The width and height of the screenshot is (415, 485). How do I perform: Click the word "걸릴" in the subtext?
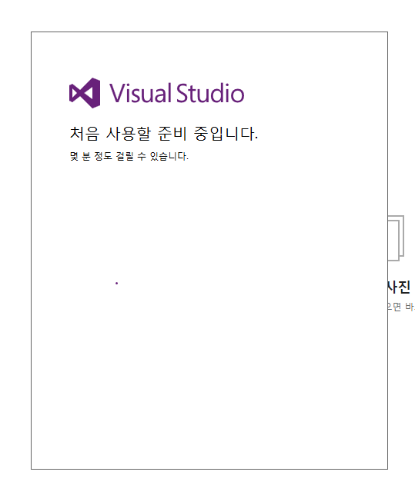point(125,156)
